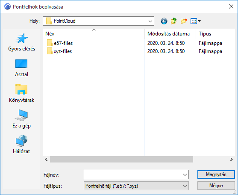Open Hálózat network location

(x=21, y=145)
